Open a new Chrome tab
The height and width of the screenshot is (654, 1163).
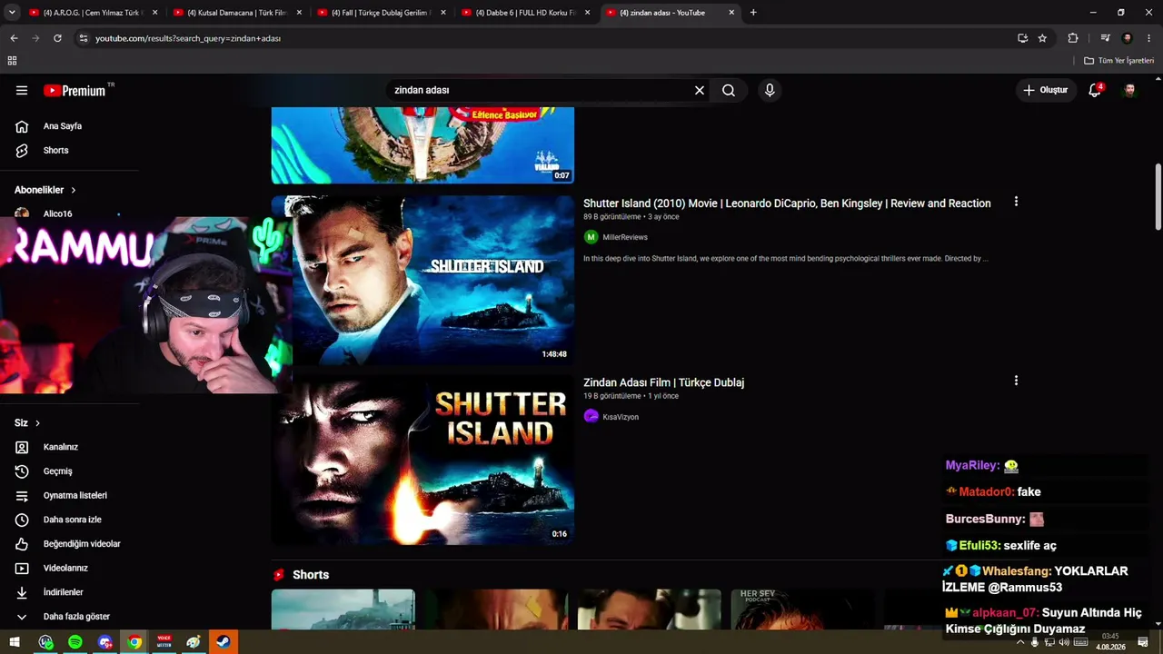[x=753, y=13]
